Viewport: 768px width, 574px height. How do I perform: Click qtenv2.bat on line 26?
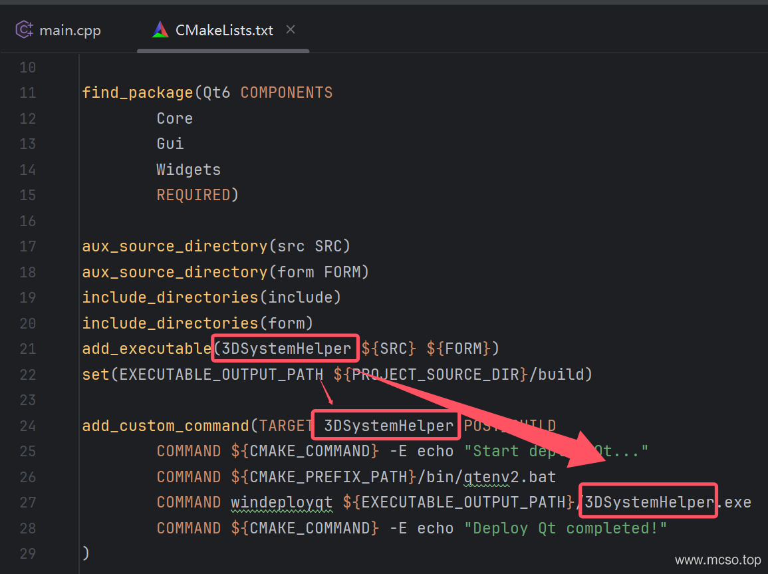coord(510,478)
